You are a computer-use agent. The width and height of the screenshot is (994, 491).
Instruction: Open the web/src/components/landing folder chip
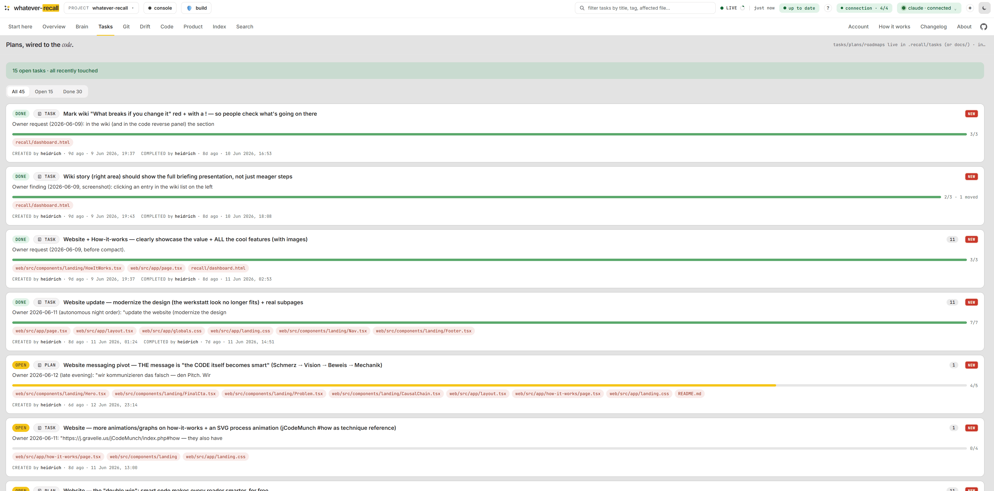(x=143, y=457)
